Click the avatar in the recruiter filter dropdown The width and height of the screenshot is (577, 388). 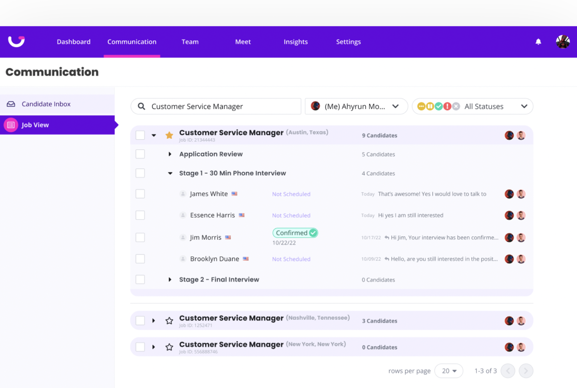tap(315, 106)
